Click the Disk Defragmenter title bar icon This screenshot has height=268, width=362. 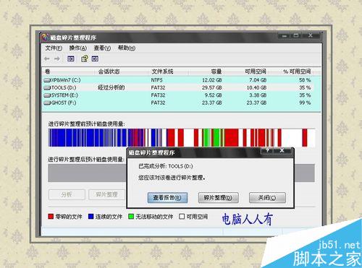[45, 37]
